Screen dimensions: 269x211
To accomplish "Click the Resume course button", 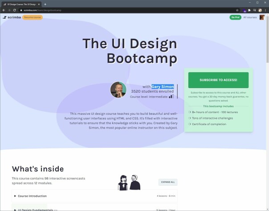I will pos(33,17).
